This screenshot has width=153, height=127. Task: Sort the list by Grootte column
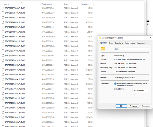pyautogui.click(x=85, y=4)
